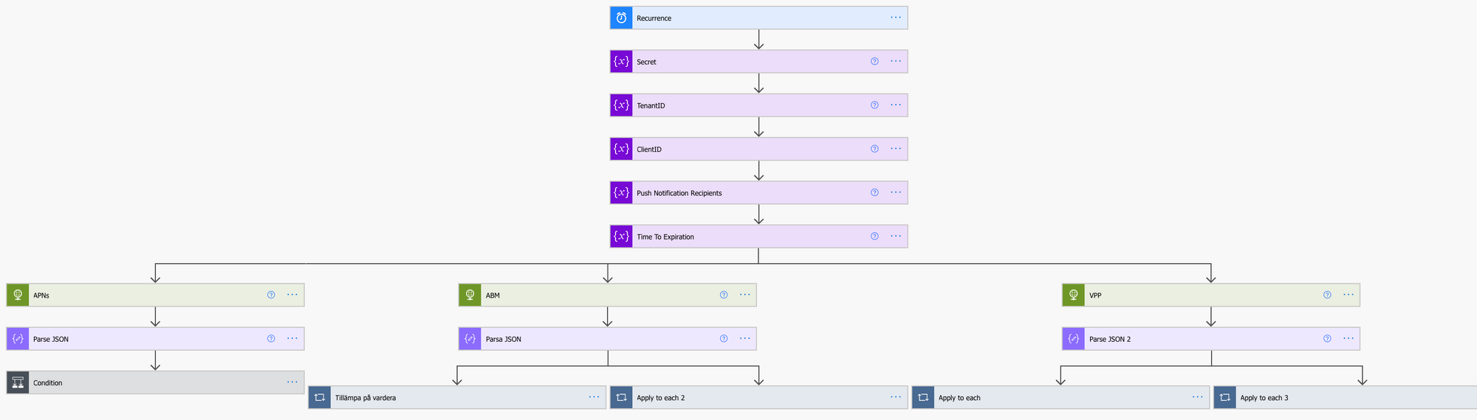
Task: Click the Parsa JSON data operation icon
Action: pos(470,339)
